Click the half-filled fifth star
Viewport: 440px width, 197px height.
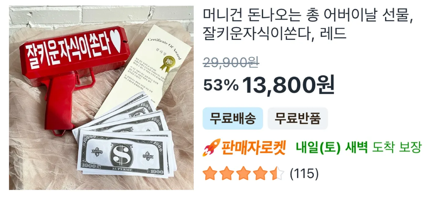click(x=277, y=173)
